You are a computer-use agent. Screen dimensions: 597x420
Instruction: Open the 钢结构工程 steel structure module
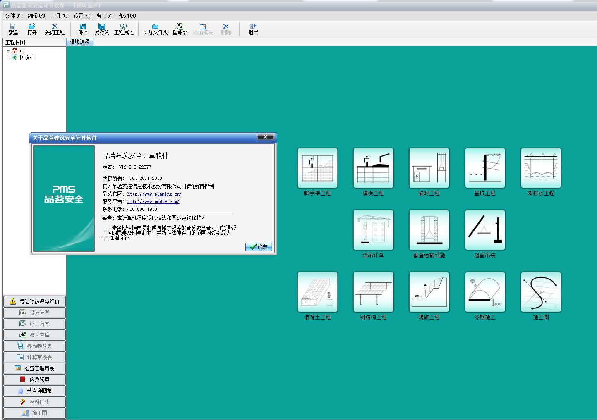click(x=373, y=292)
